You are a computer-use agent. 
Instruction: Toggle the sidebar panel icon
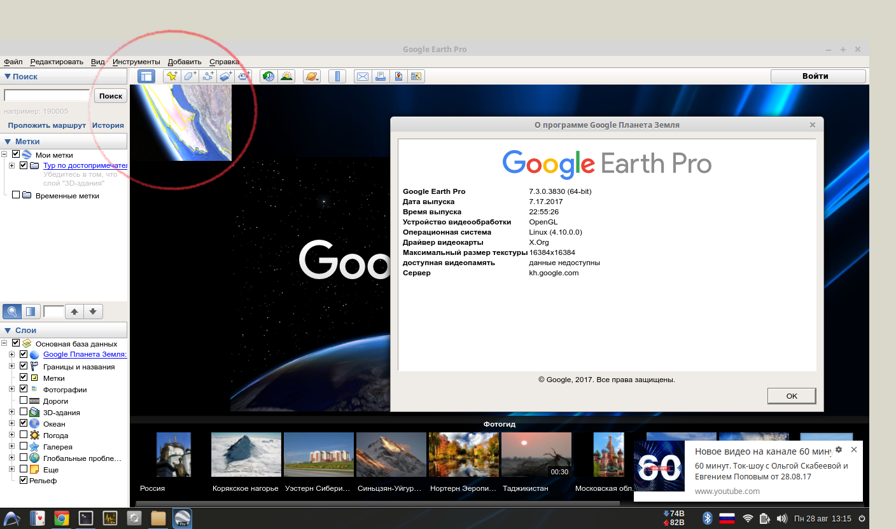146,76
